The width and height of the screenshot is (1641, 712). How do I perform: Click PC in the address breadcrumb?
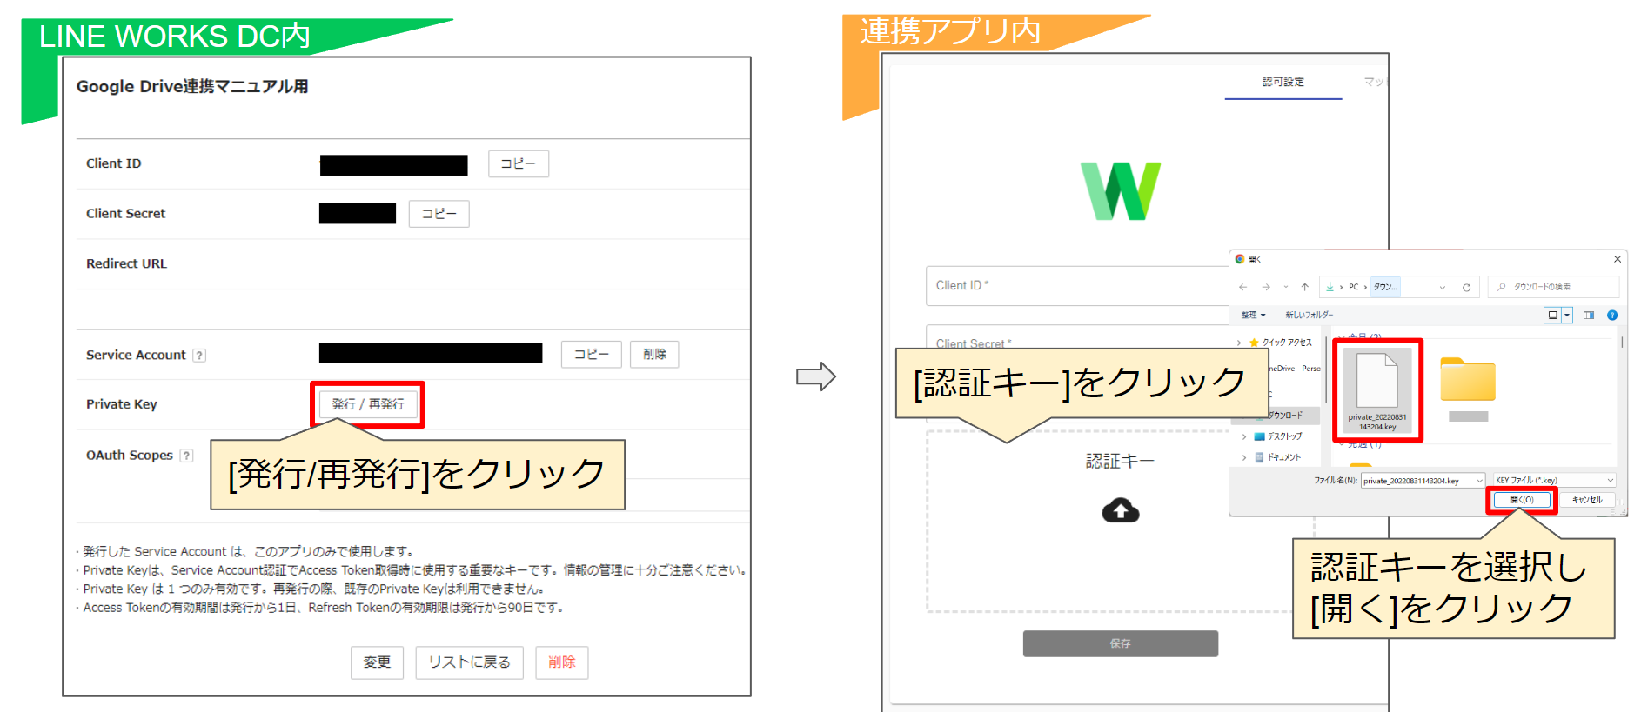1354,287
